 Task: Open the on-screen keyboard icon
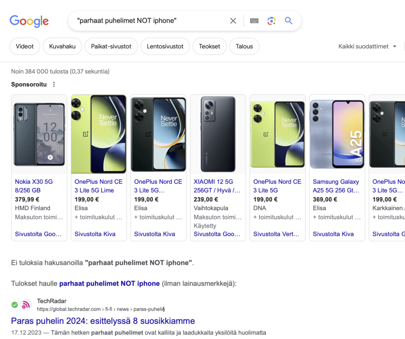click(x=254, y=21)
